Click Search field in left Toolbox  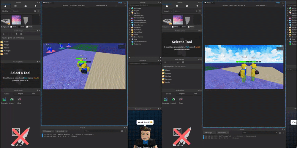(x=23, y=11)
